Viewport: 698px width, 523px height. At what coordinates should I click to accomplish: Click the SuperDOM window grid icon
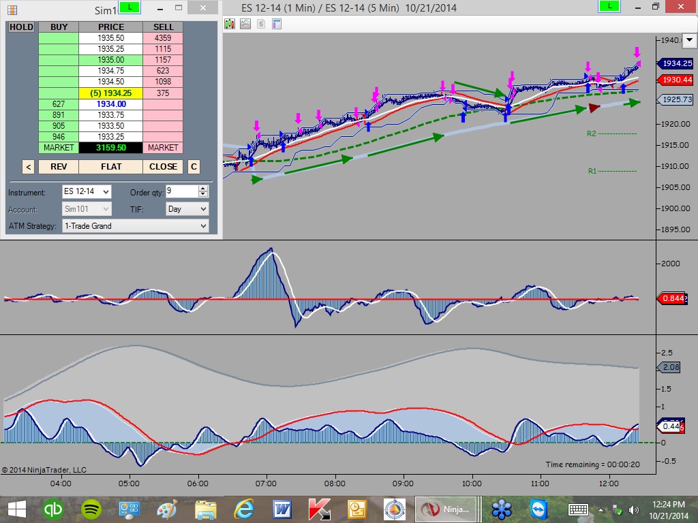coord(12,10)
